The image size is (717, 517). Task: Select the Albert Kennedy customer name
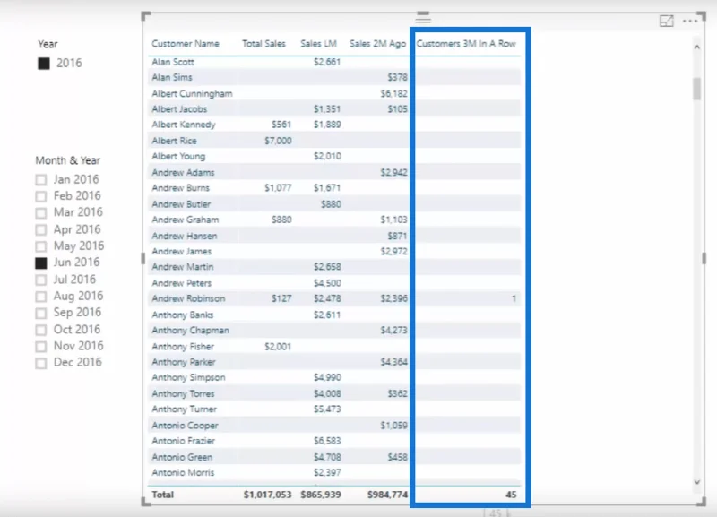pos(184,125)
